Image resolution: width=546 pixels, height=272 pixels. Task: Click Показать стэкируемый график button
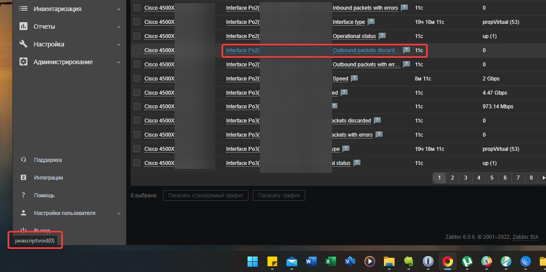coord(206,195)
